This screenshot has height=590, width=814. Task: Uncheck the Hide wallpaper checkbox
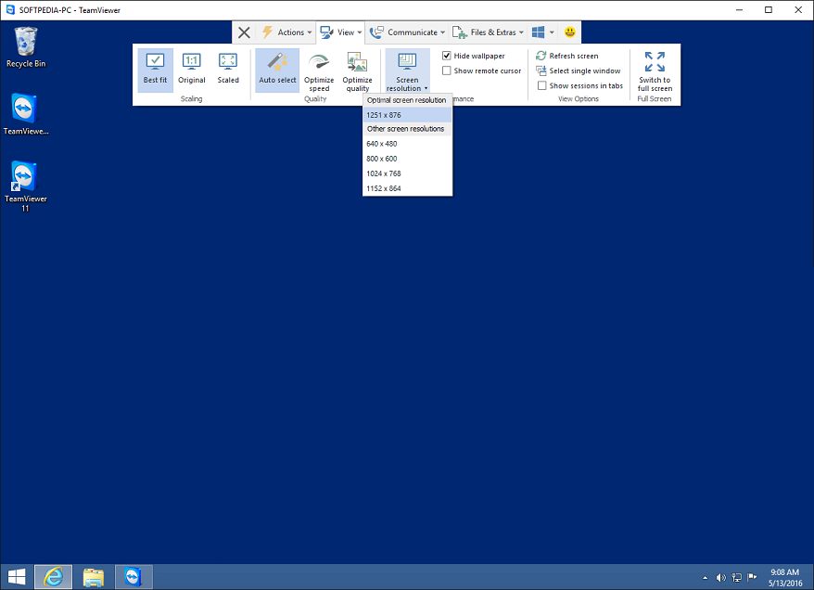pyautogui.click(x=447, y=56)
